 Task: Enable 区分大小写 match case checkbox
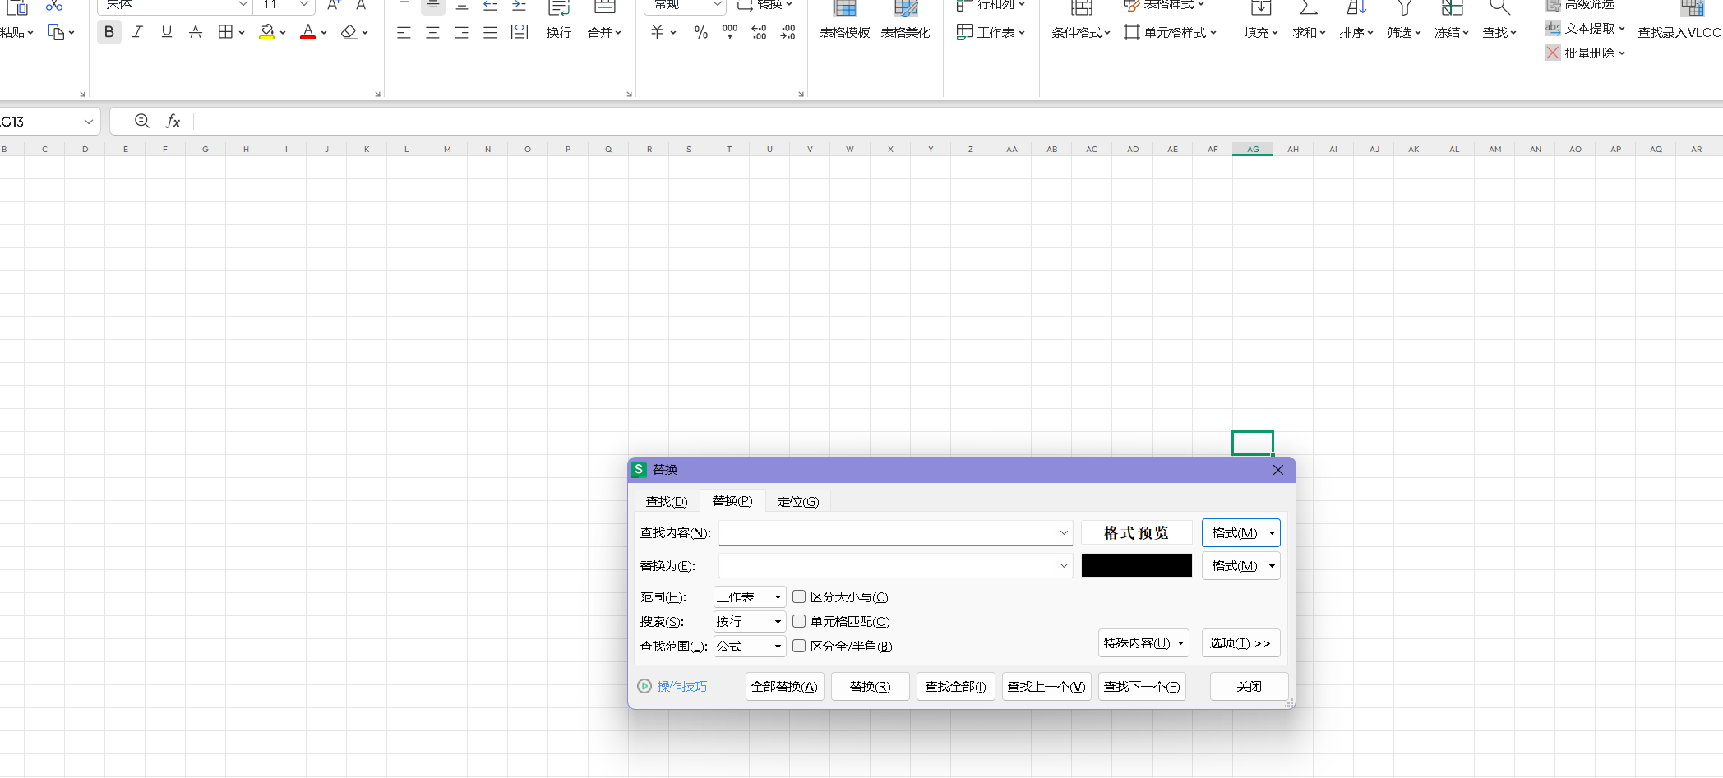coord(799,597)
